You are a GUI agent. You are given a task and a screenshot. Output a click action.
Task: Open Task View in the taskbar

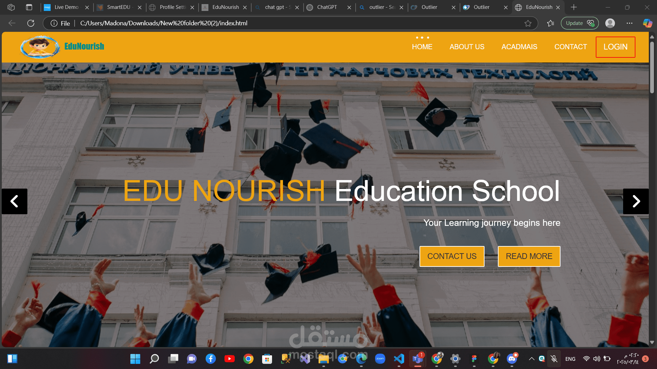point(173,359)
